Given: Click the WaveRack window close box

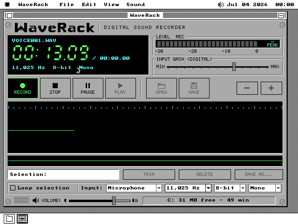Looking at the screenshot, I should click(9, 15).
